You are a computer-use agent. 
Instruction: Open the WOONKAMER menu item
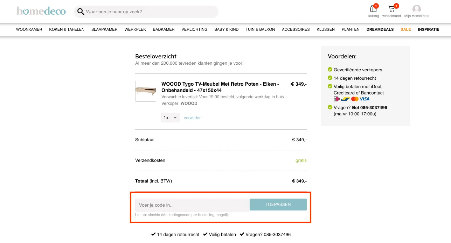[29, 29]
